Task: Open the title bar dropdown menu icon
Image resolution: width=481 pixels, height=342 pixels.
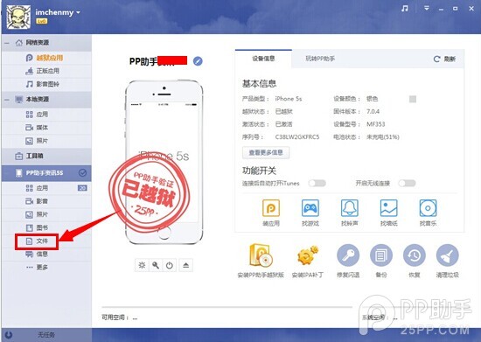Action: pos(427,9)
